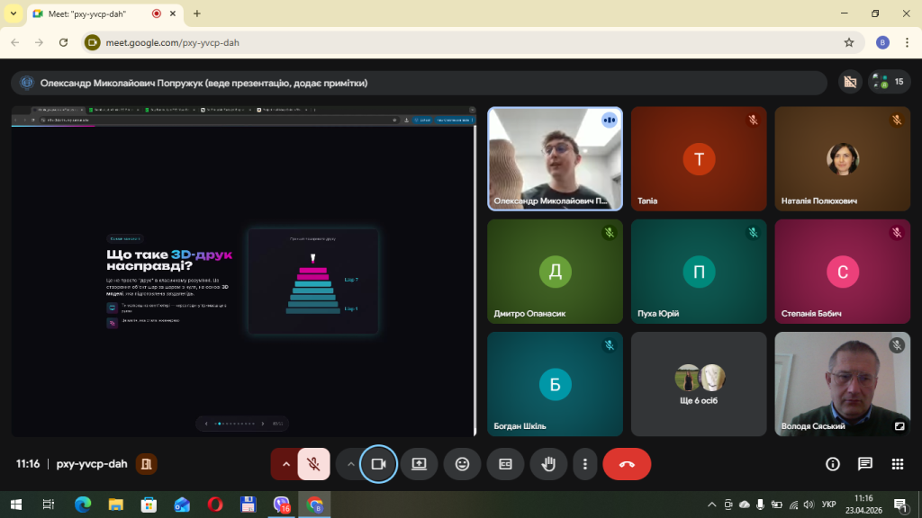Open the activities grid icon
922x518 pixels.
(897, 464)
